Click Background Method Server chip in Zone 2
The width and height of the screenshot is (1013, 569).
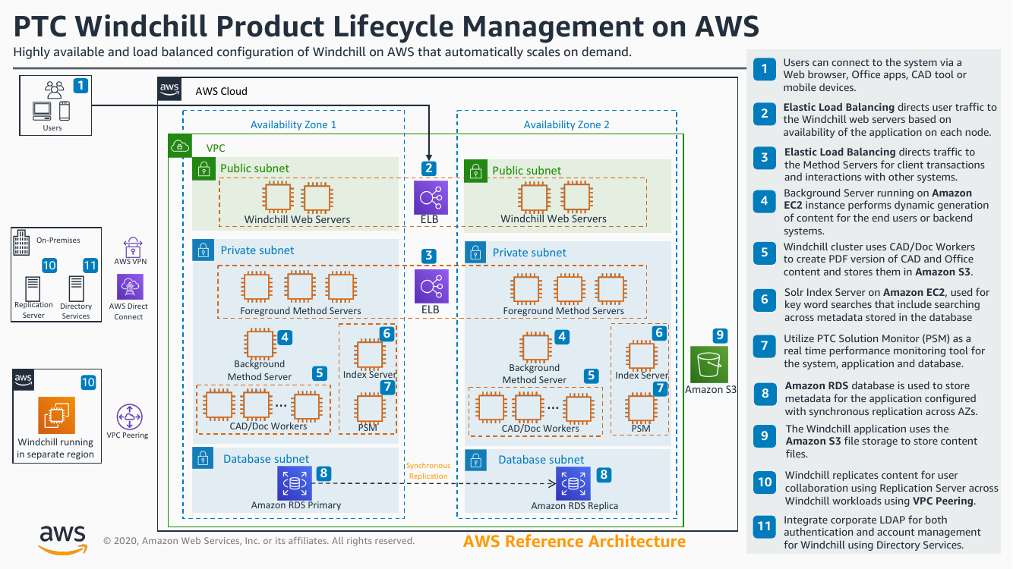click(535, 346)
